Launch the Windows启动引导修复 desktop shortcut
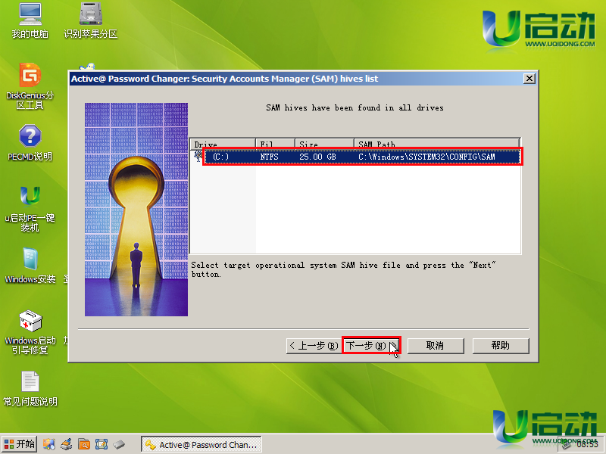This screenshot has height=454, width=606. [x=30, y=332]
